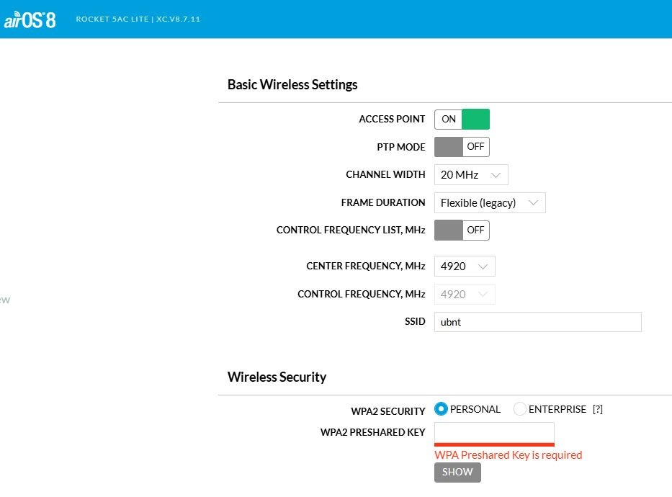Open the Center Frequency dropdown
This screenshot has width=672, height=497.
pyautogui.click(x=465, y=267)
